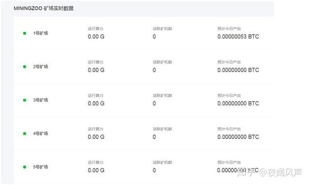Open the 3号矿场 entry
Viewport: 310px width, 185px height.
(x=41, y=100)
